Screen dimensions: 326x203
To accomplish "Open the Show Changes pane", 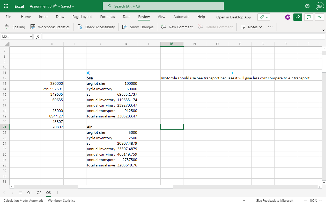I will point(138,27).
